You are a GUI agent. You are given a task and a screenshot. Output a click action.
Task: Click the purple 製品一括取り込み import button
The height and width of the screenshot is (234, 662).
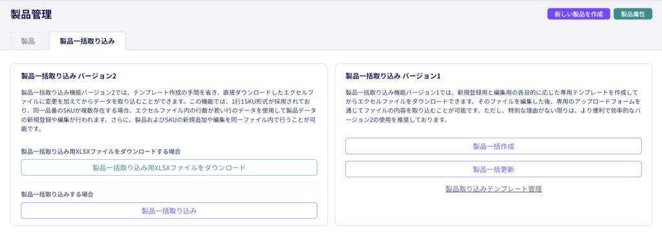169,210
